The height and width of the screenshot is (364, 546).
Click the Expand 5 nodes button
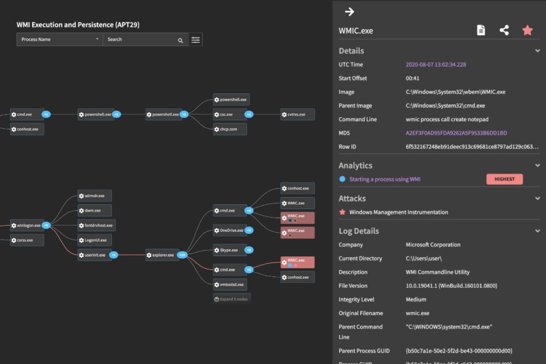pyautogui.click(x=231, y=299)
